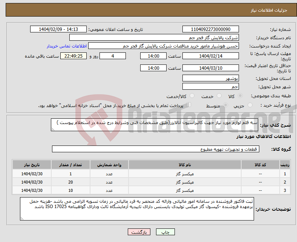
Task: Click the buyer notes text area
Action: coord(137,209)
